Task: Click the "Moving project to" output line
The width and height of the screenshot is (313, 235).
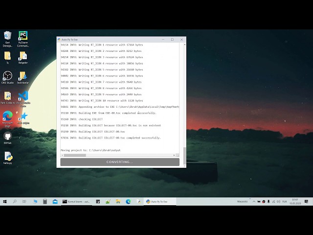Action: [x=90, y=150]
